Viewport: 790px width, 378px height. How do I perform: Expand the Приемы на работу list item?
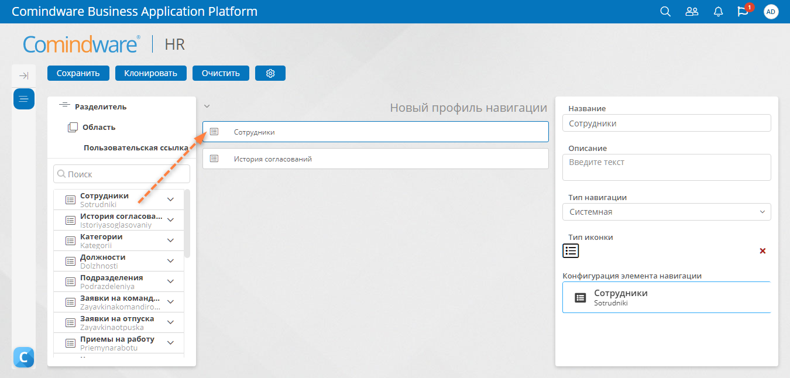[171, 343]
